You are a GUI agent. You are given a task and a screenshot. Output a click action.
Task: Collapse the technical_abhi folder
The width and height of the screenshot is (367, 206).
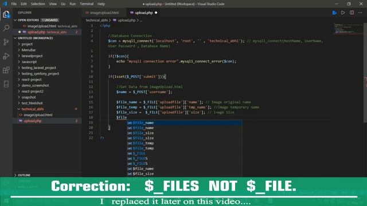tap(33, 109)
